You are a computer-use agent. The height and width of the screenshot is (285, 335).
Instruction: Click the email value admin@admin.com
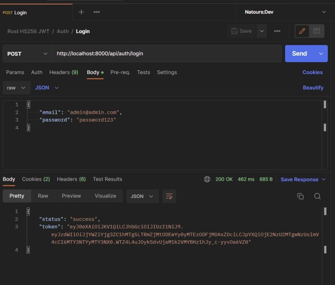(93, 113)
